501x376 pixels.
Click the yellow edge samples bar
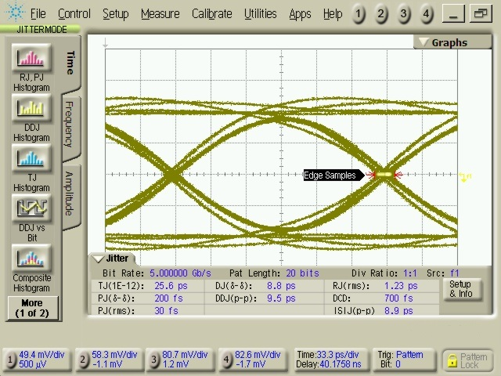[x=384, y=174]
